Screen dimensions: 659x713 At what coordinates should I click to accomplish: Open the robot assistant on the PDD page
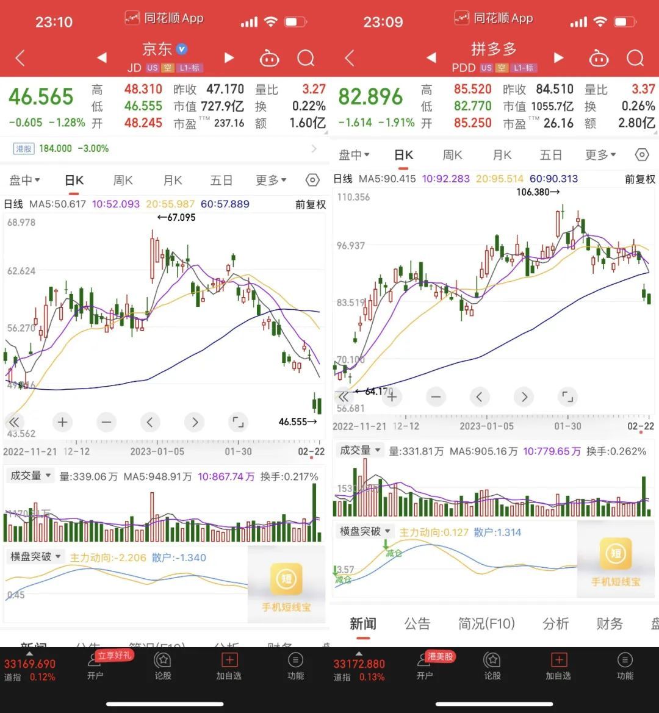pos(599,59)
